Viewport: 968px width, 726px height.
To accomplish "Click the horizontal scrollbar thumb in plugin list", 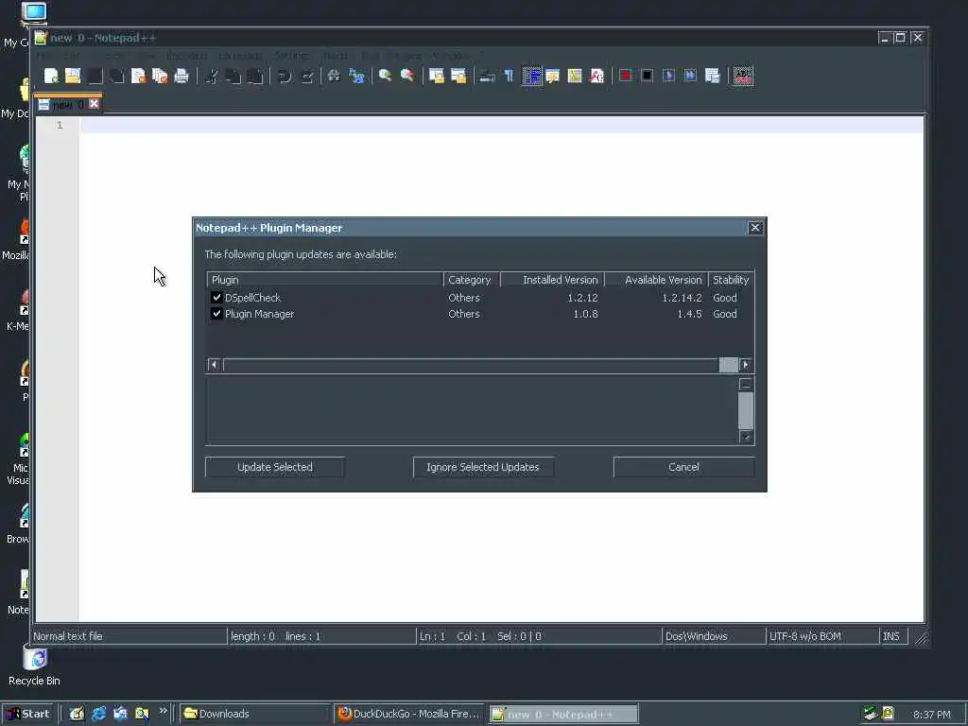I will click(x=729, y=365).
